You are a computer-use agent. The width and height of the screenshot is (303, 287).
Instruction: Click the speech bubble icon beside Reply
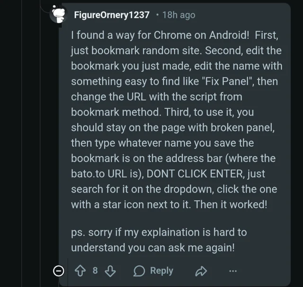pos(139,271)
